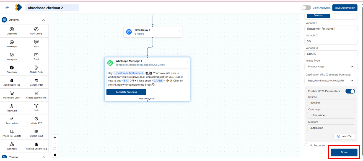
Task: Click the Kwik logo icon
Action: [18, 8]
